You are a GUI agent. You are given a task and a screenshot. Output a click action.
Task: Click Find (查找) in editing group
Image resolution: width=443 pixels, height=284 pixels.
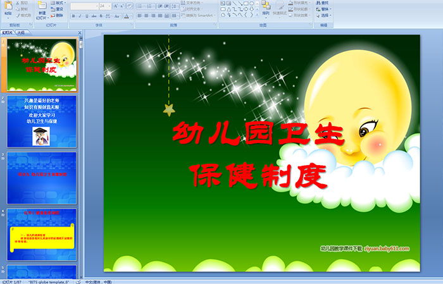[x=323, y=3]
